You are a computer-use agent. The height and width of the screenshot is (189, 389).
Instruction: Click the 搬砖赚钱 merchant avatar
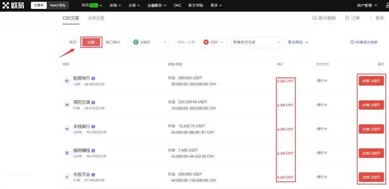tap(67, 153)
